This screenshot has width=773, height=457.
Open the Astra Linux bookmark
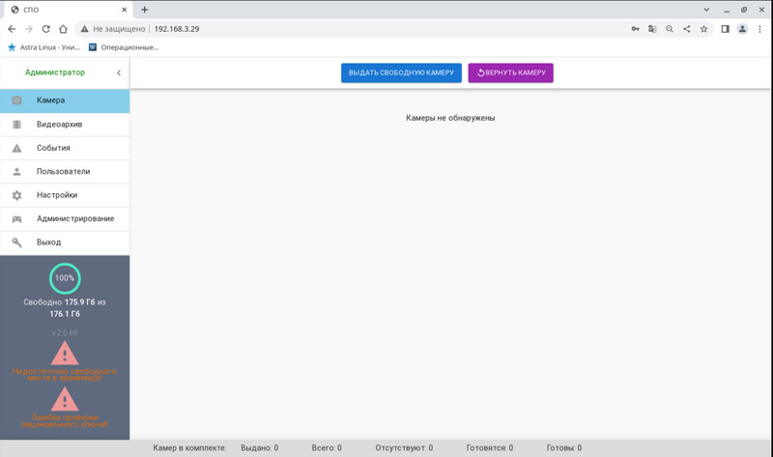click(43, 46)
